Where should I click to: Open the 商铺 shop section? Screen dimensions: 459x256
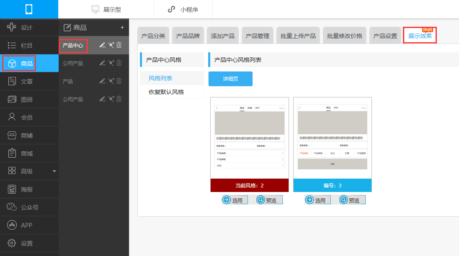point(29,135)
